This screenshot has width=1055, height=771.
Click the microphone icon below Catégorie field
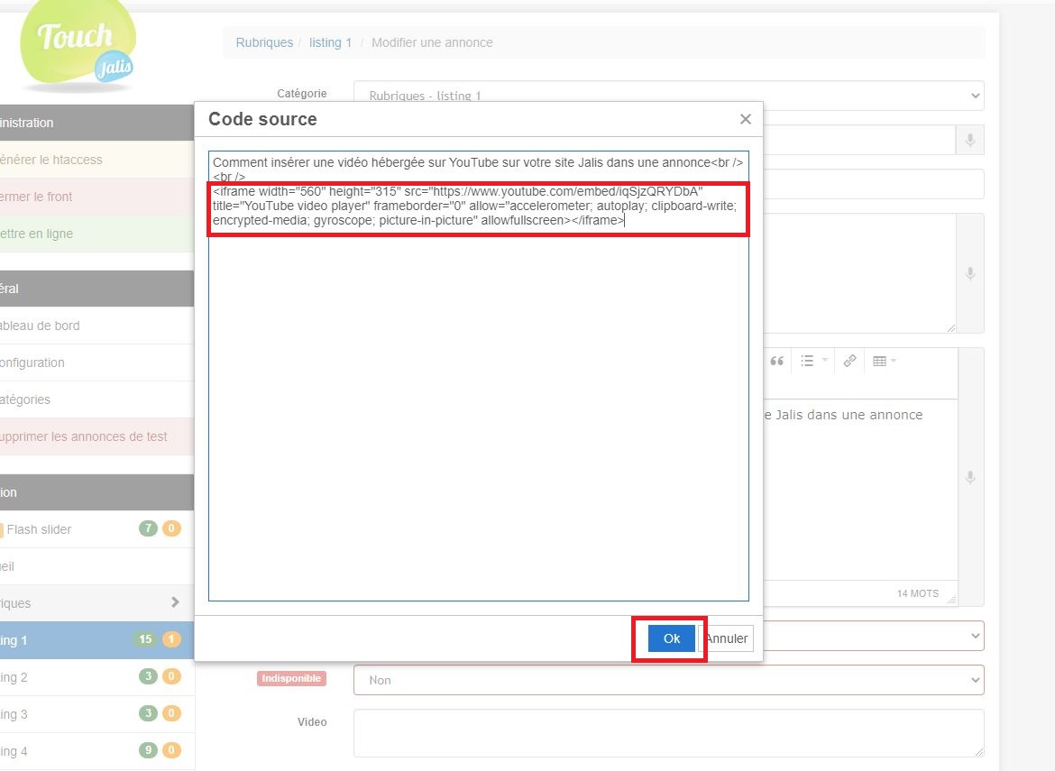pos(970,141)
